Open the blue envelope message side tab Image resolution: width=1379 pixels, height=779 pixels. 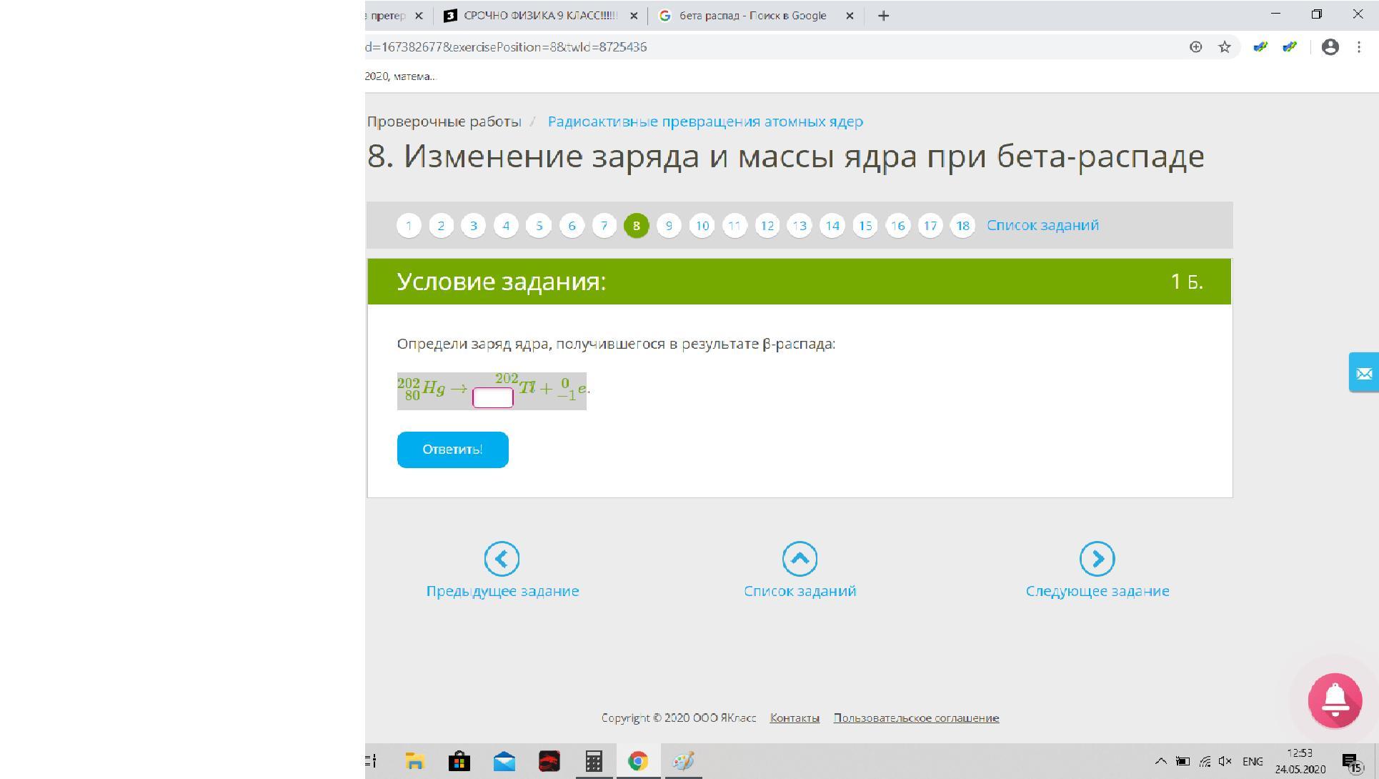click(1363, 372)
